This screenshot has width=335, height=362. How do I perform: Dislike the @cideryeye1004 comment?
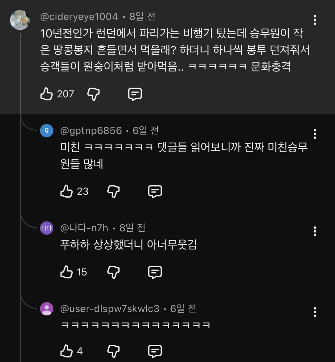pyautogui.click(x=94, y=94)
